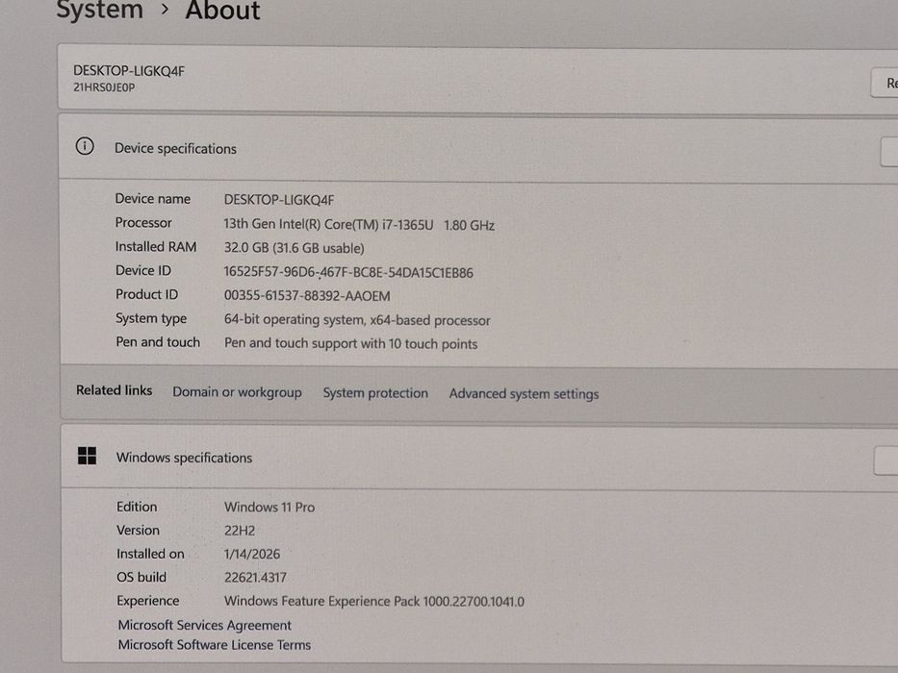Select the Product ID value 00355-61537-88392-AAOEM
Viewport: 898px width, 673px height.
[x=307, y=296]
